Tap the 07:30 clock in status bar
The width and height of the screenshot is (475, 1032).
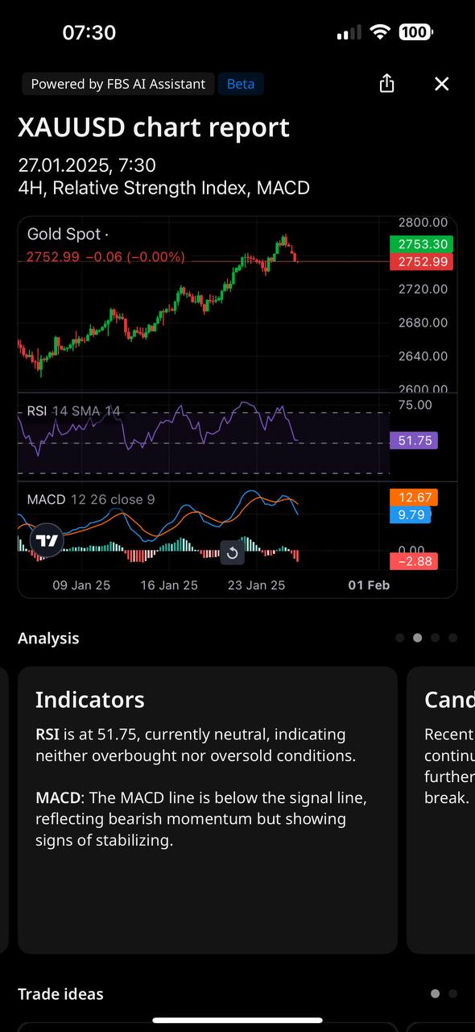tap(89, 32)
